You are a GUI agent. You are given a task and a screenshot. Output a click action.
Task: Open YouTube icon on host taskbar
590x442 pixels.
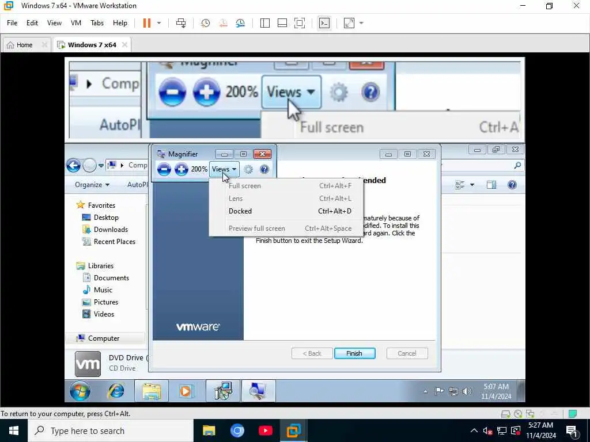pos(265,430)
